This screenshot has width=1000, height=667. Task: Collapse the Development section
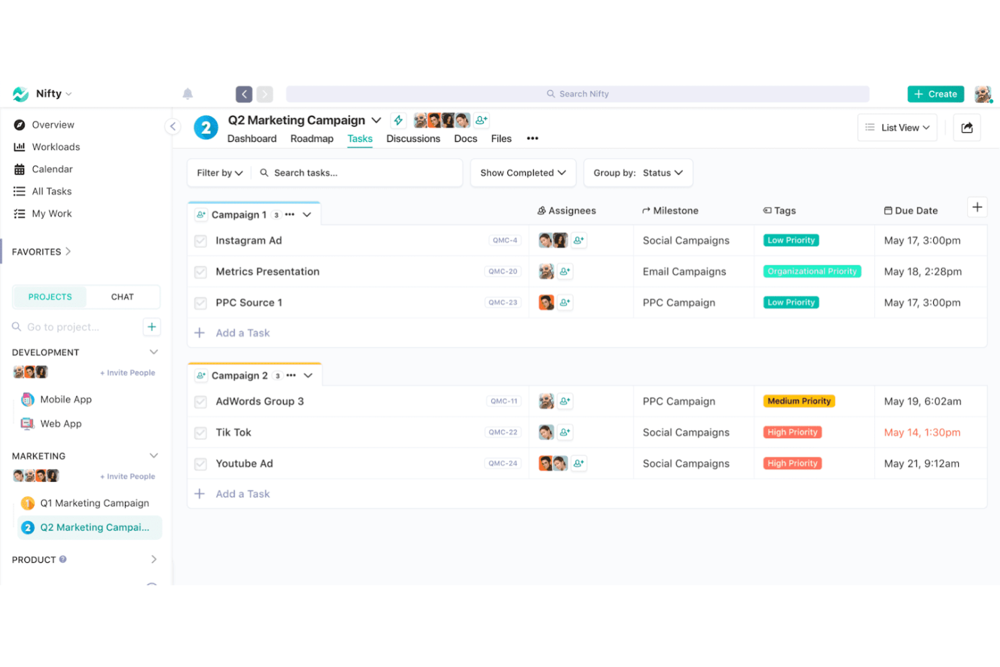[x=153, y=352]
